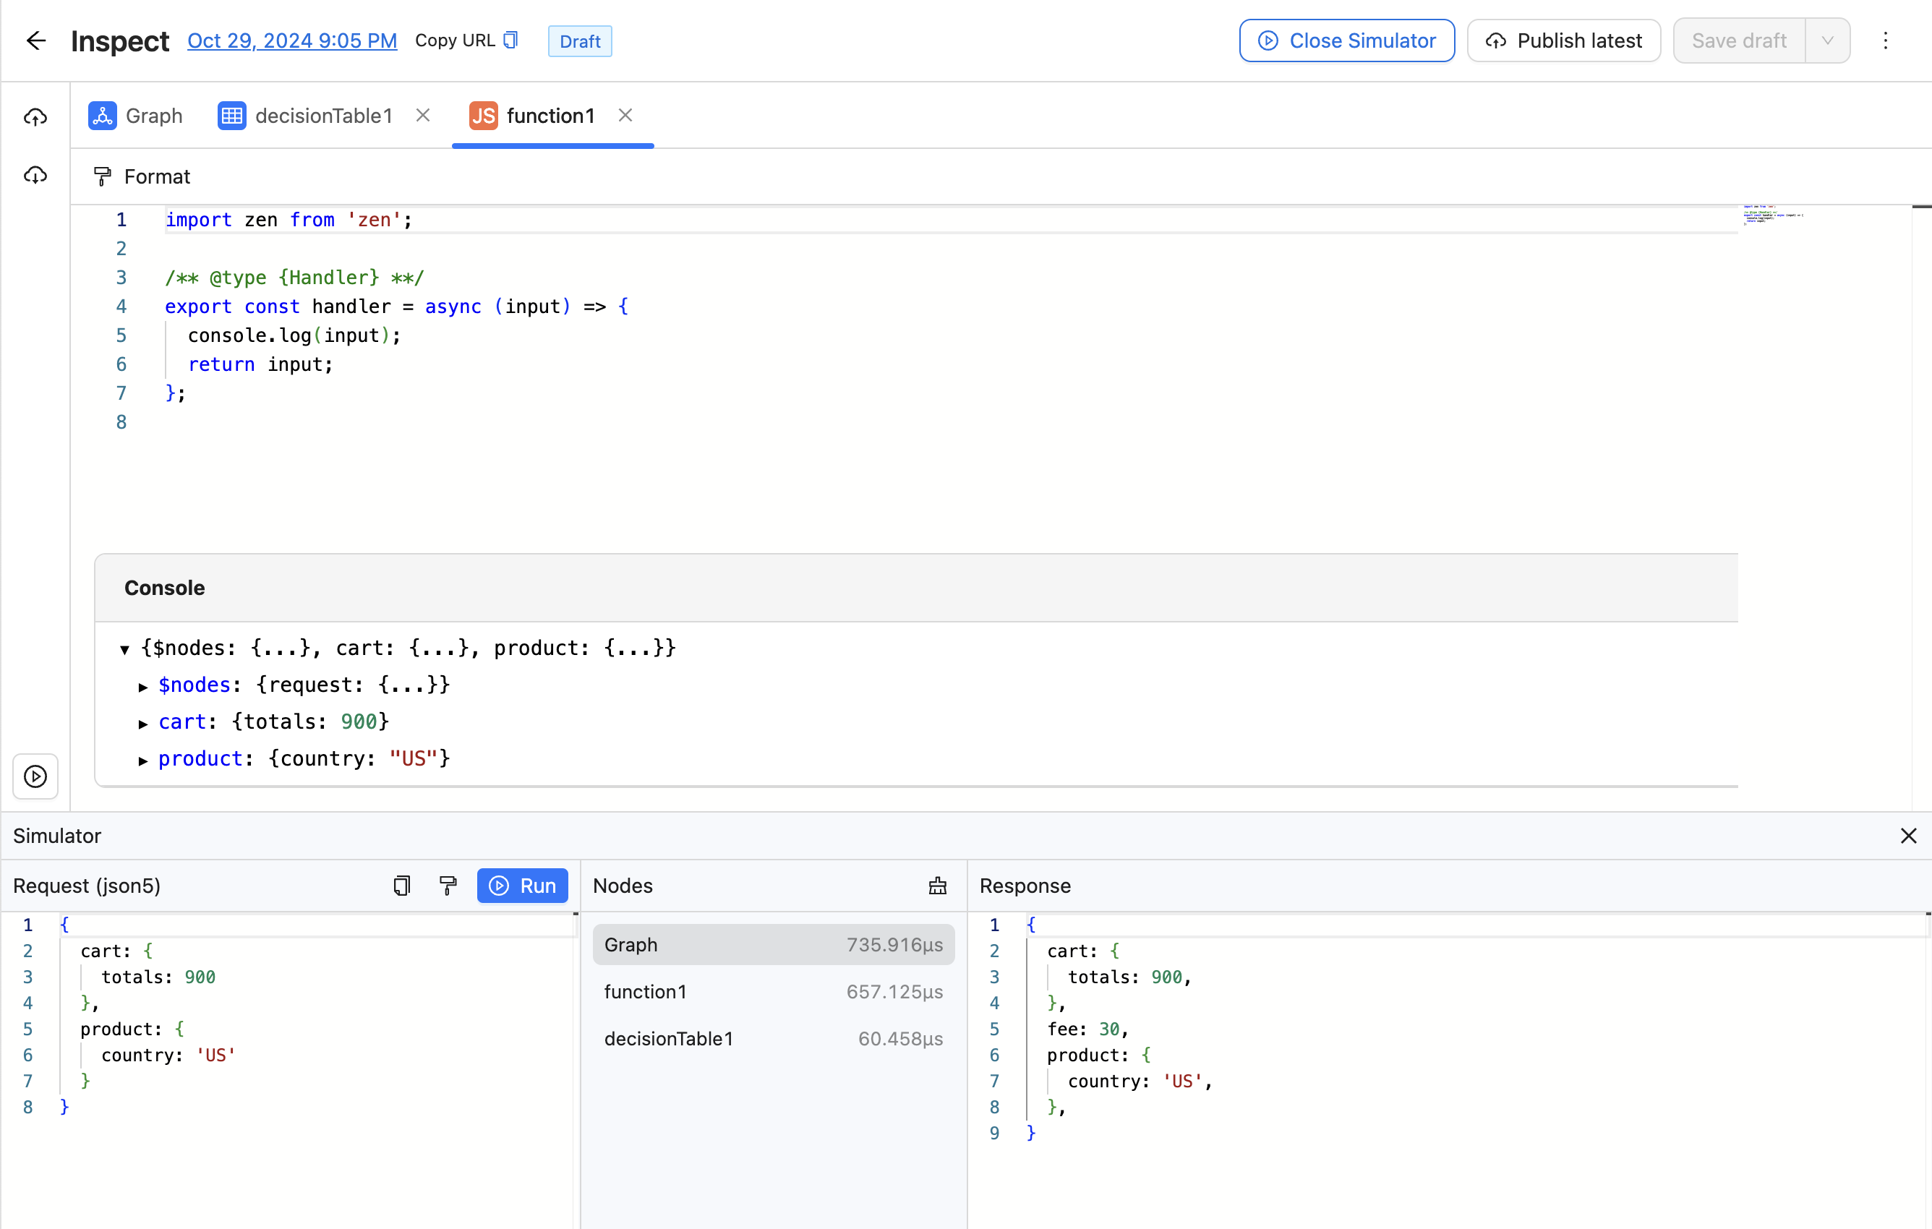Switch to the Graph tab
This screenshot has width=1932, height=1229.
(x=136, y=116)
